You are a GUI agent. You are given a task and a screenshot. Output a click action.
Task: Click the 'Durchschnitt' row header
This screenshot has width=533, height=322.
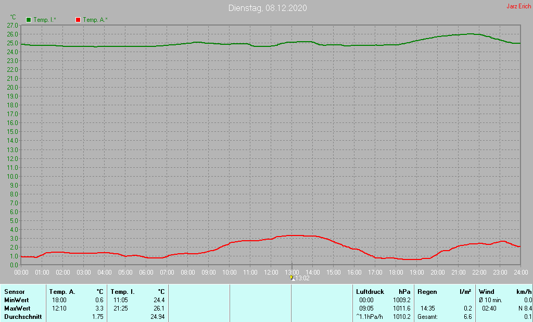click(x=23, y=317)
